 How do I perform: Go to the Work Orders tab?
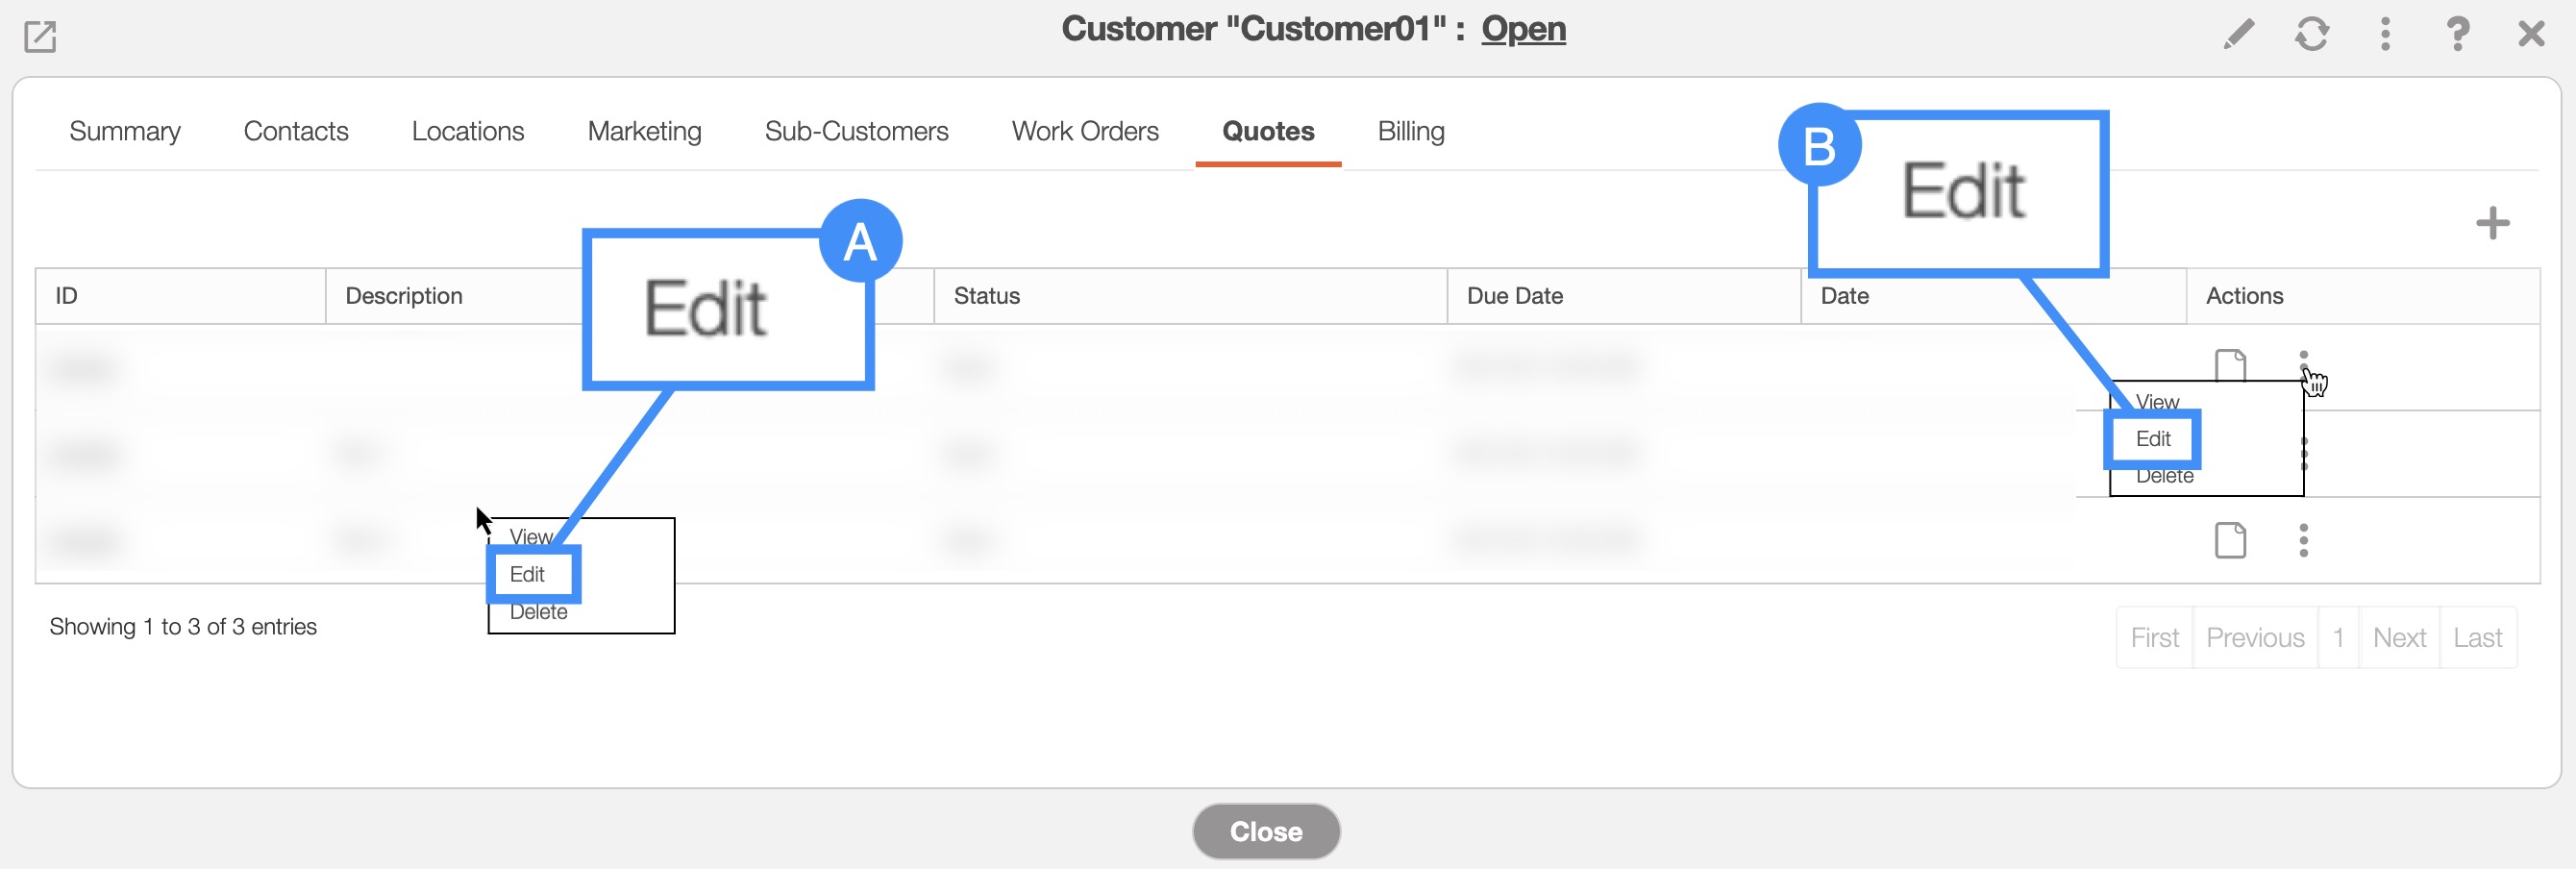coord(1085,131)
